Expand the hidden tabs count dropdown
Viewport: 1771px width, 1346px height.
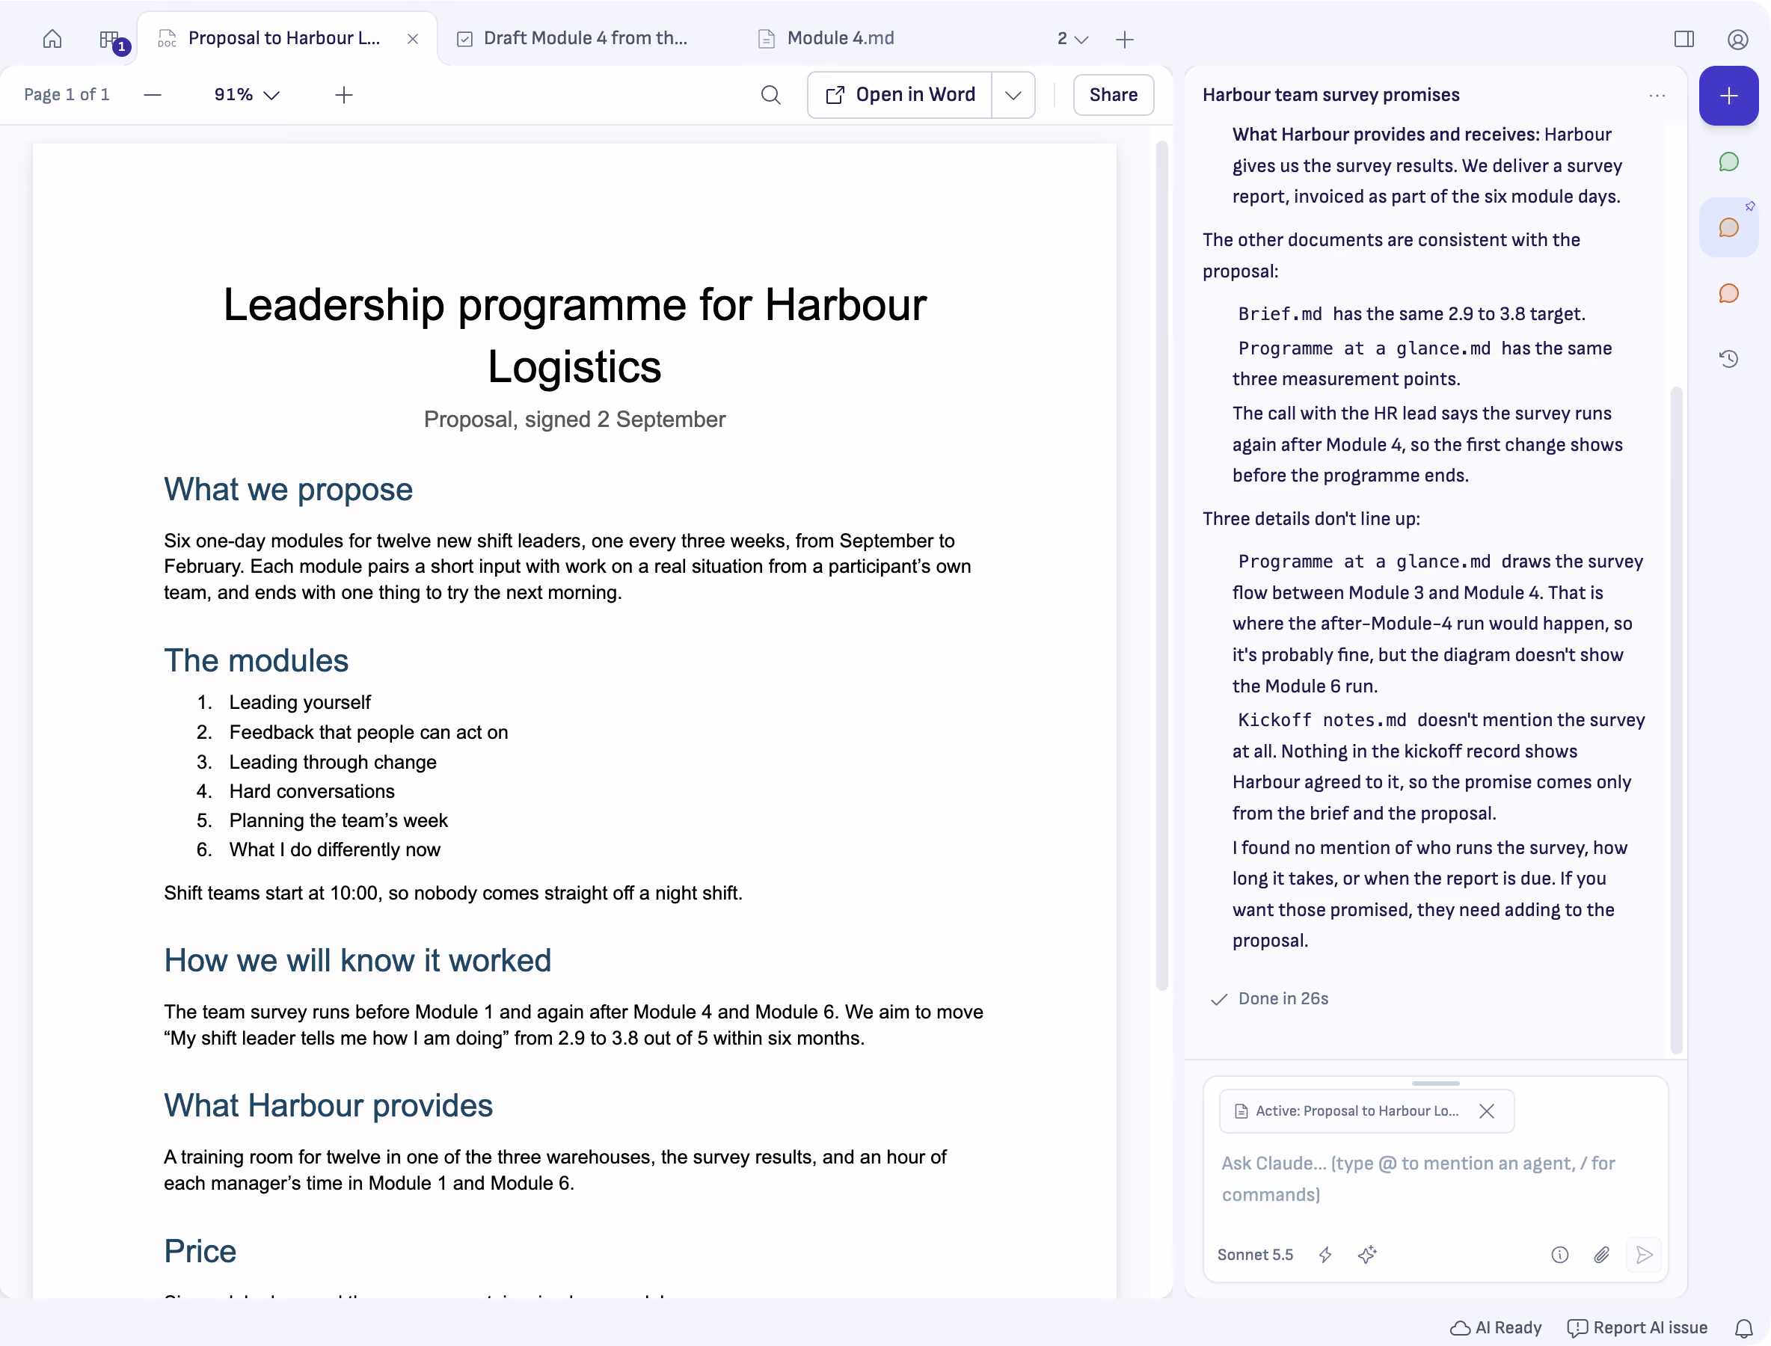pyautogui.click(x=1072, y=38)
